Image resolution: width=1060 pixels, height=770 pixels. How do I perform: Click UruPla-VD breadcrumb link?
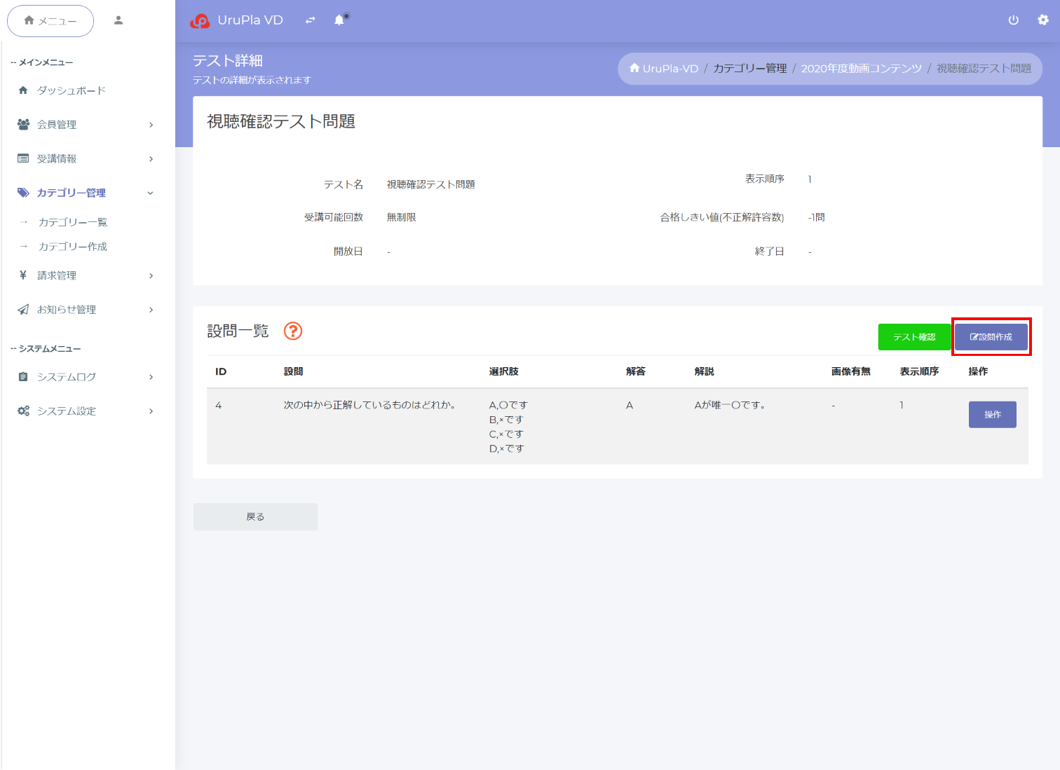click(x=664, y=69)
